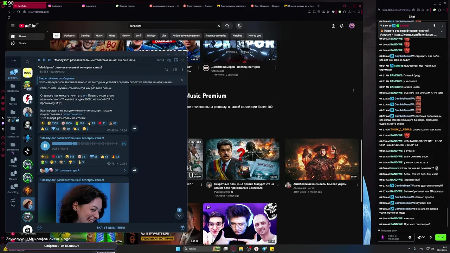Close the Telegram audio player bar
This screenshot has height=253, width=450.
(x=182, y=60)
